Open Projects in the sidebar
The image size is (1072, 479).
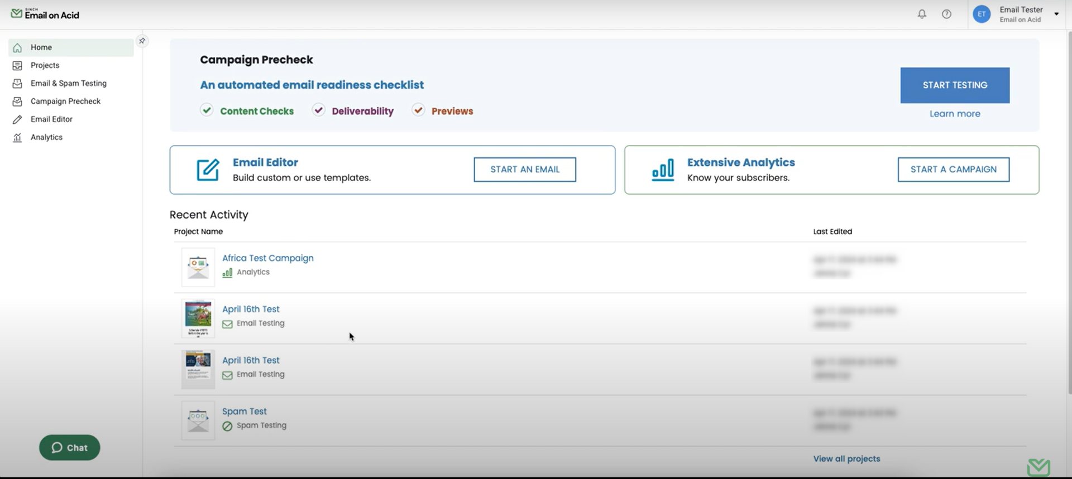tap(45, 65)
